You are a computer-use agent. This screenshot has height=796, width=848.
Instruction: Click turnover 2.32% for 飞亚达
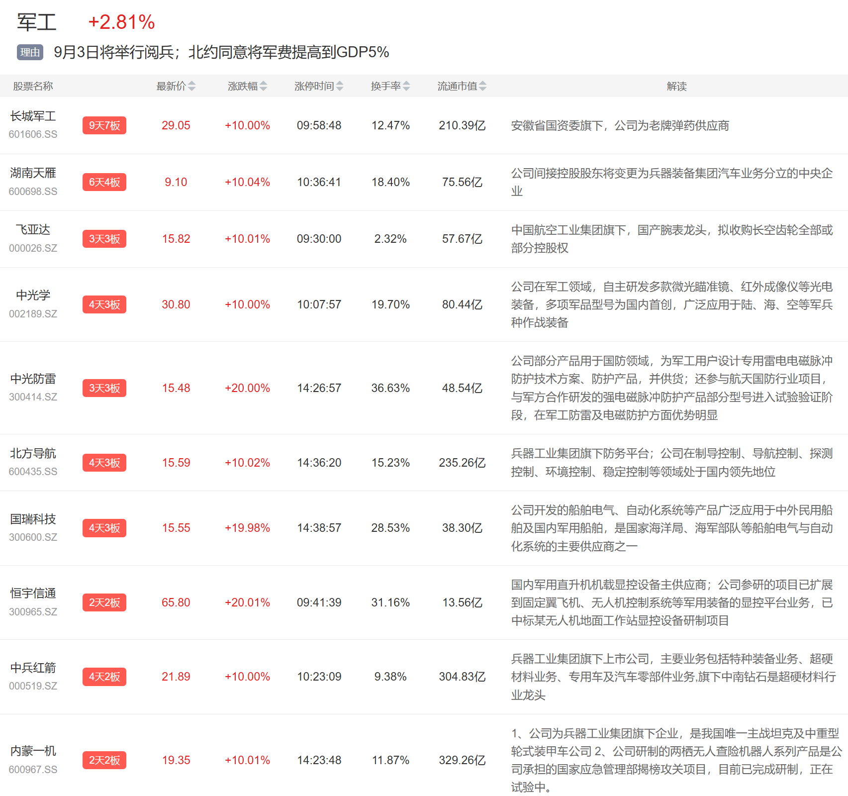tap(390, 239)
